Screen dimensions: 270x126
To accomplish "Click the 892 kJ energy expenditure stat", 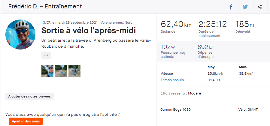I will (x=207, y=47).
